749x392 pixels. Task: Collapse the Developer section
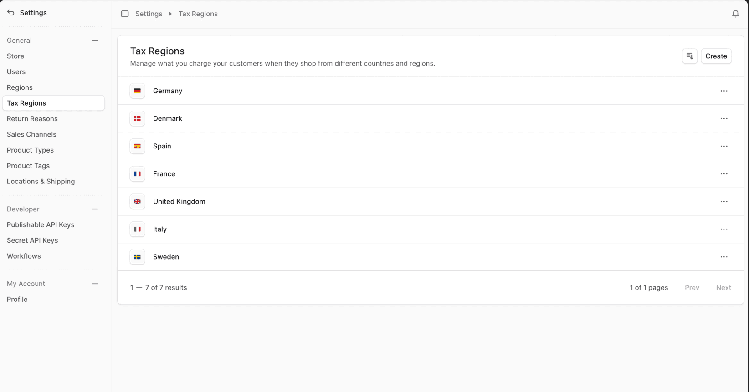tap(95, 209)
